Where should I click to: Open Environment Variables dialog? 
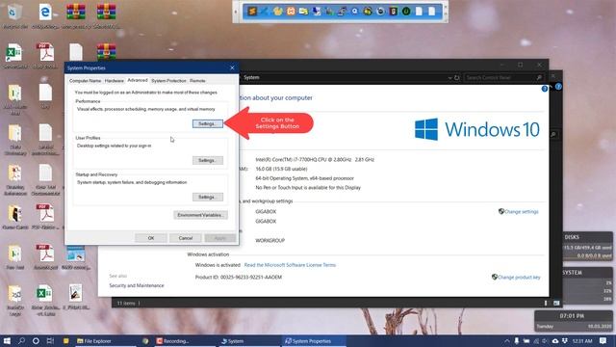pos(200,215)
